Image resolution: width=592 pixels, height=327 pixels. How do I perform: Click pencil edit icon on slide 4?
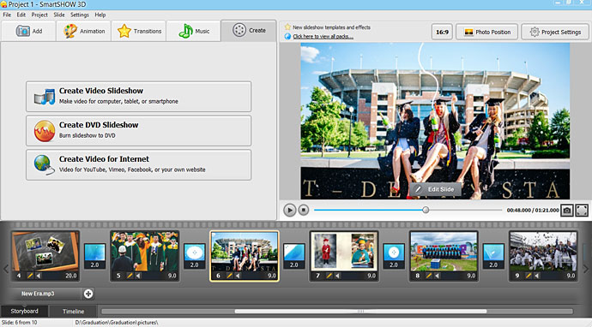[x=30, y=276]
